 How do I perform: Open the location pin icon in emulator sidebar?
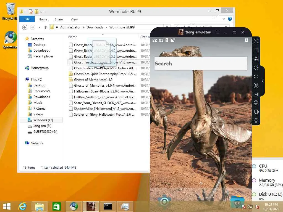click(256, 103)
